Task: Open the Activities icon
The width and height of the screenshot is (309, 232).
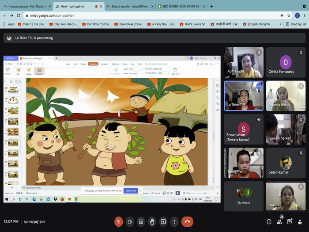Action: coord(300,222)
